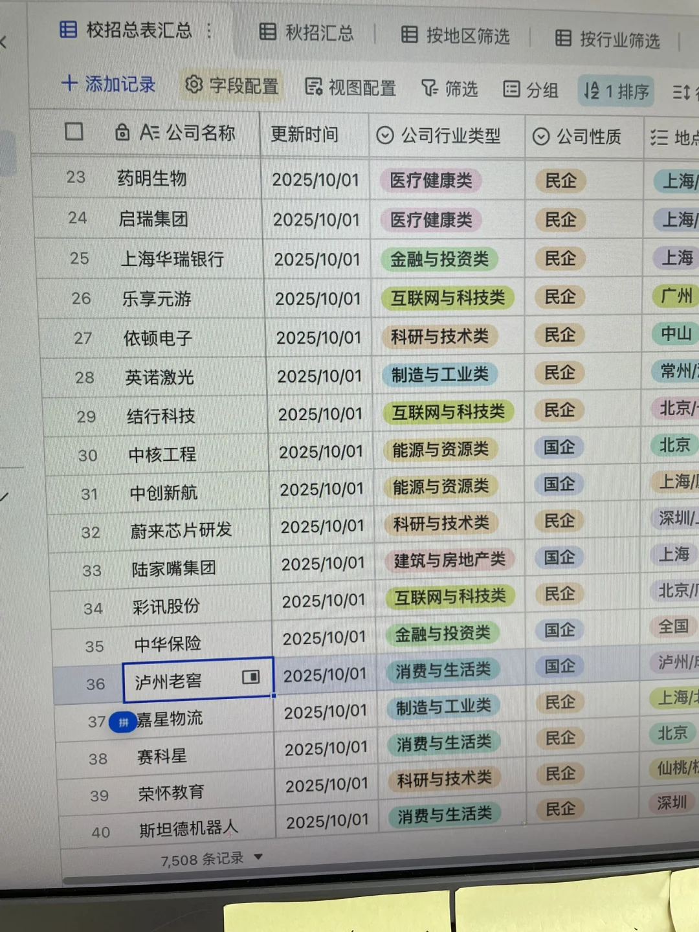Select the 上海华瑞银行 company cell
699x932 pixels.
click(x=172, y=259)
